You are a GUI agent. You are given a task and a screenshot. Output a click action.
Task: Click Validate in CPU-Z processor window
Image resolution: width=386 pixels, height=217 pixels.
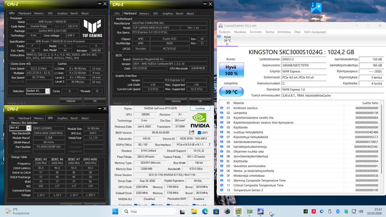[71, 101]
